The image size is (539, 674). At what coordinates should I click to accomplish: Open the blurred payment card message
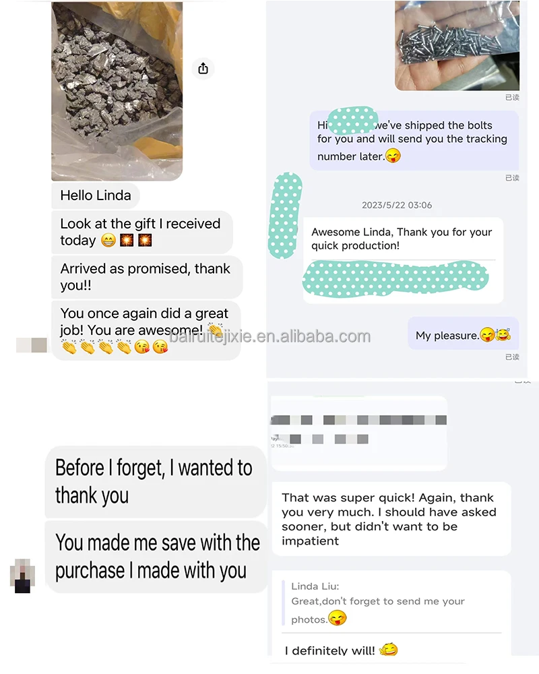(359, 433)
